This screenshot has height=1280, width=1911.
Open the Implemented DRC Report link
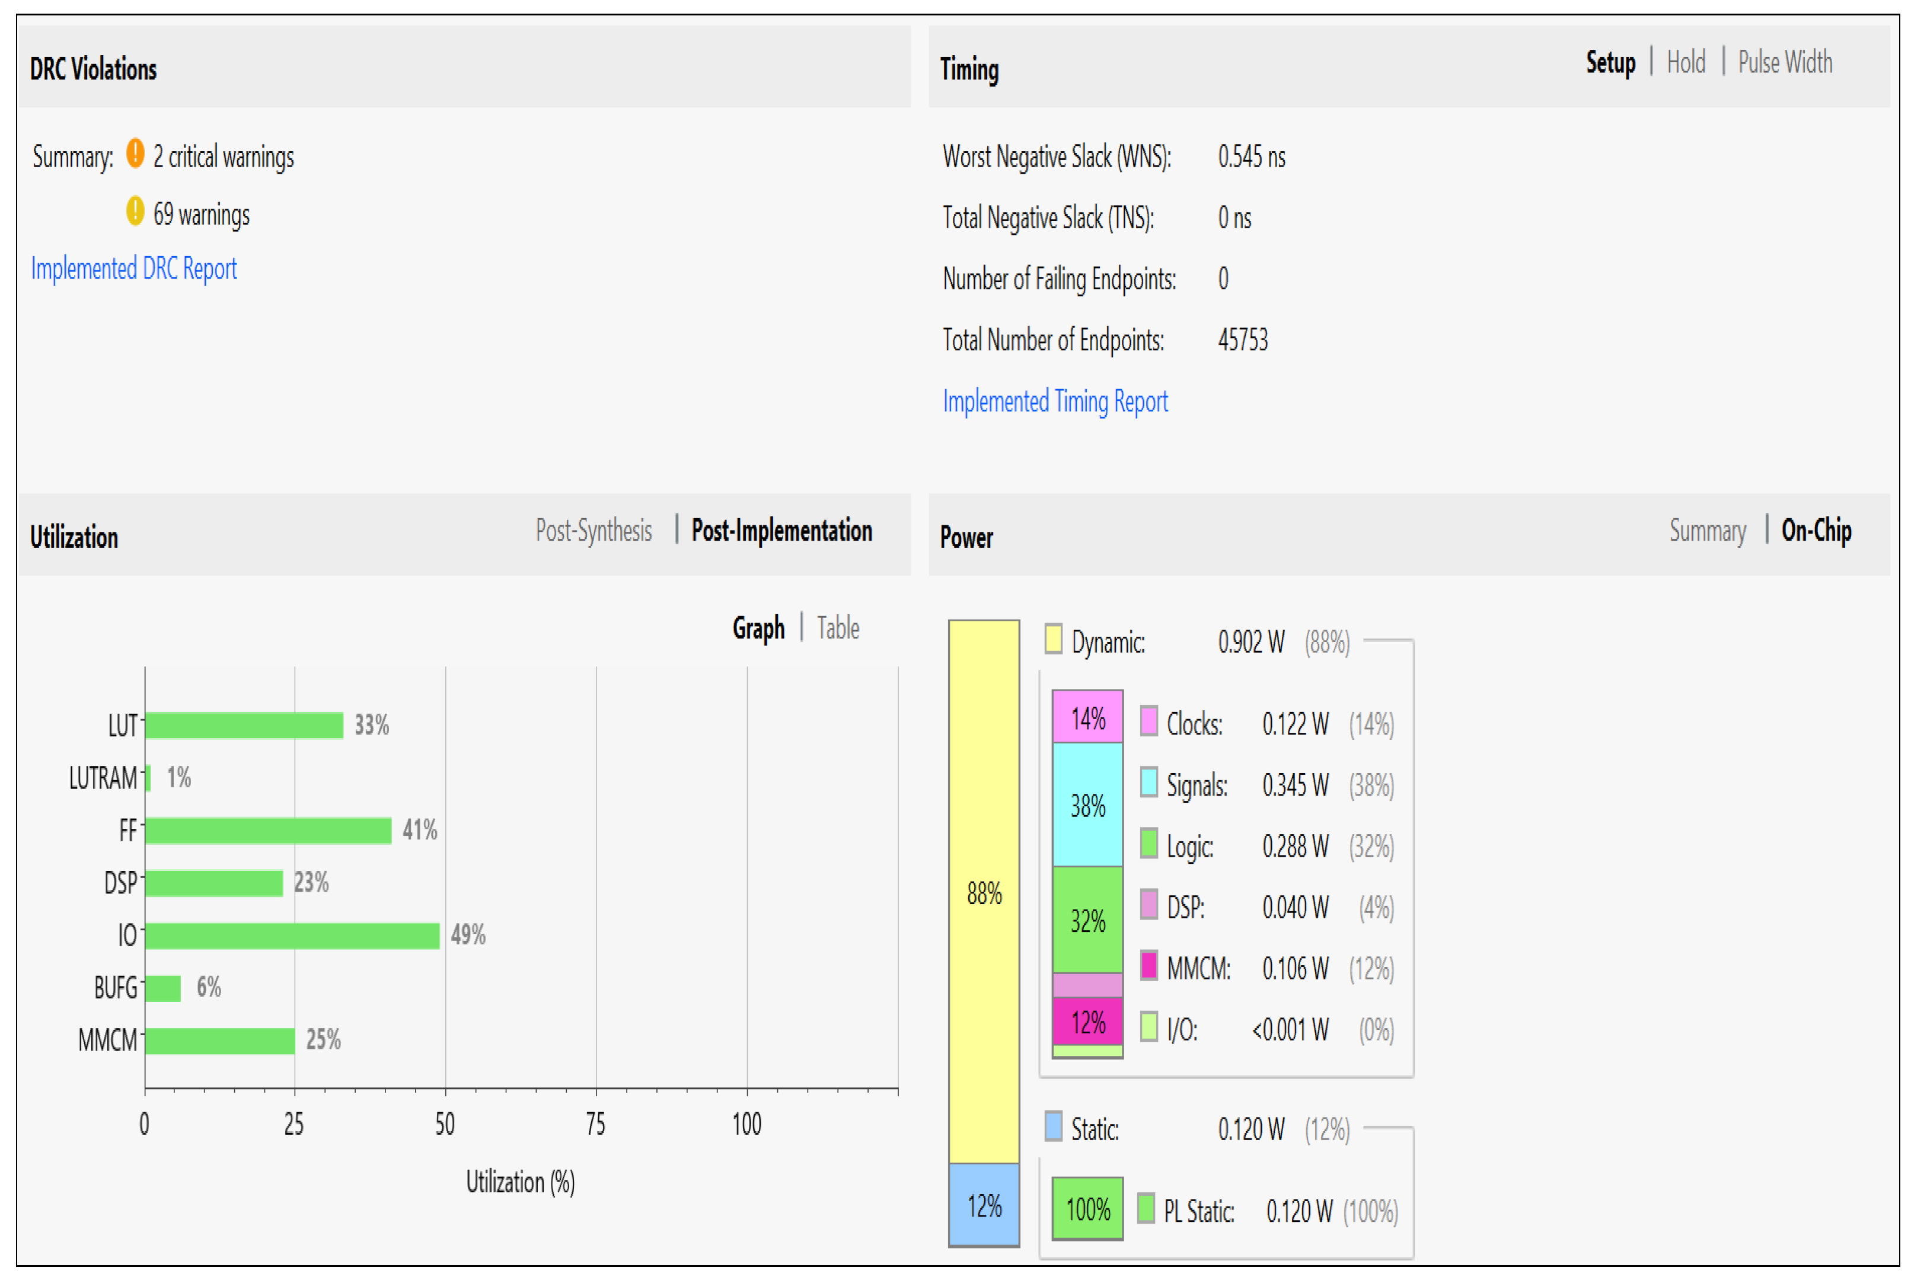(134, 269)
